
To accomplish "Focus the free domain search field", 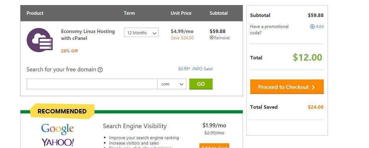I will coord(92,84).
